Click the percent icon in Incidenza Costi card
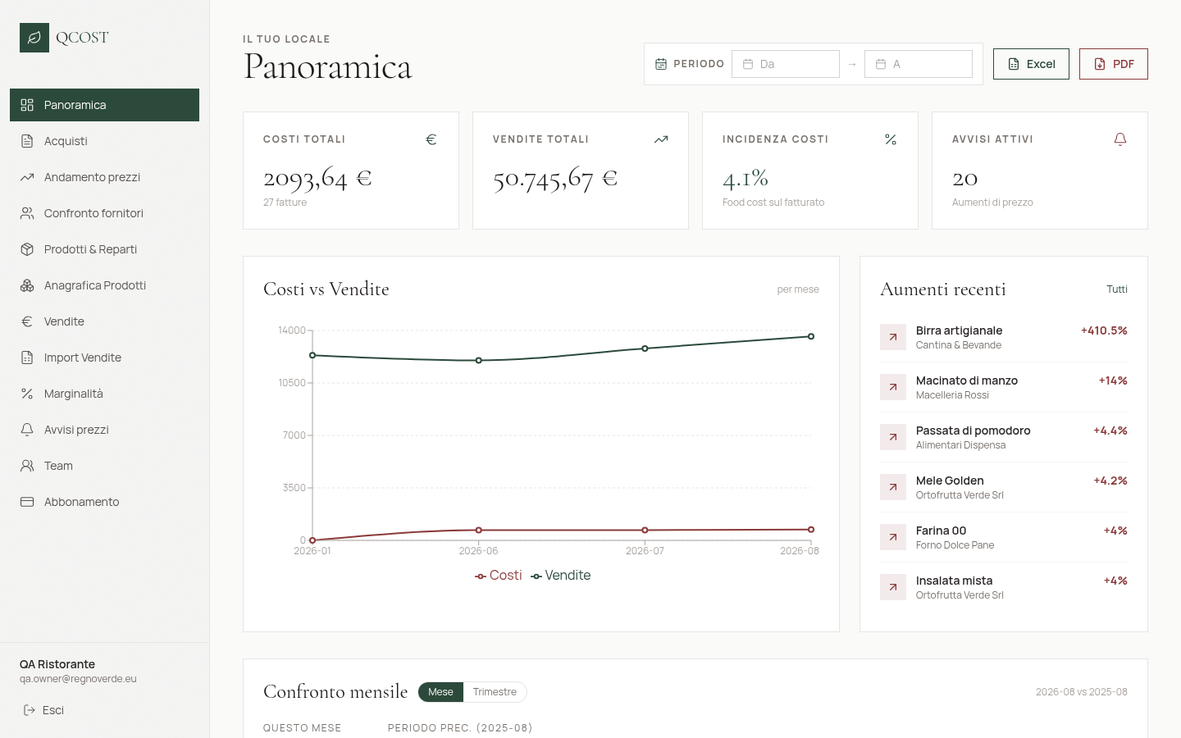1181x738 pixels. (891, 139)
